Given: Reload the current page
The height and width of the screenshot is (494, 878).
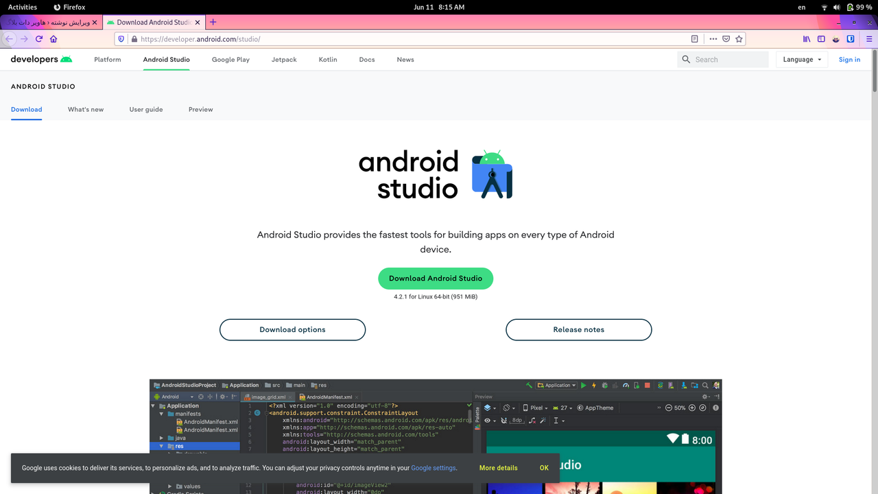Looking at the screenshot, I should click(x=39, y=39).
